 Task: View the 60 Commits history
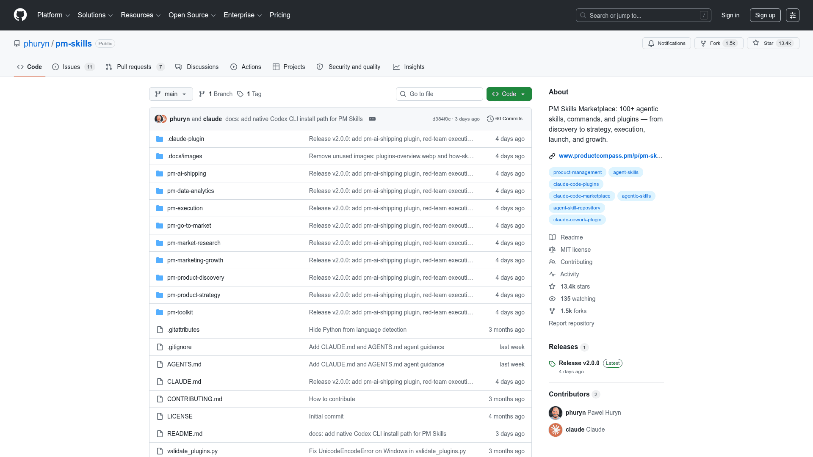[x=505, y=119]
